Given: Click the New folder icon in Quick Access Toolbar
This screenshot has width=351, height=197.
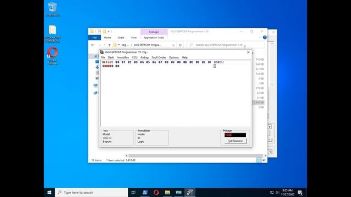Looking at the screenshot, I should (x=104, y=32).
